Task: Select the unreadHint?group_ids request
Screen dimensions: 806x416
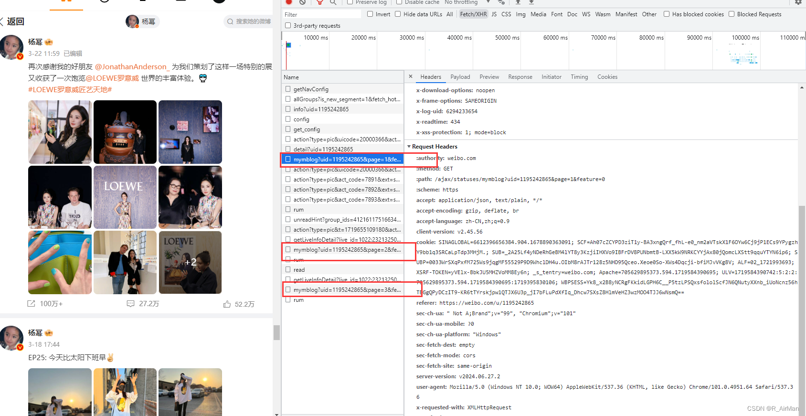Action: pos(343,219)
